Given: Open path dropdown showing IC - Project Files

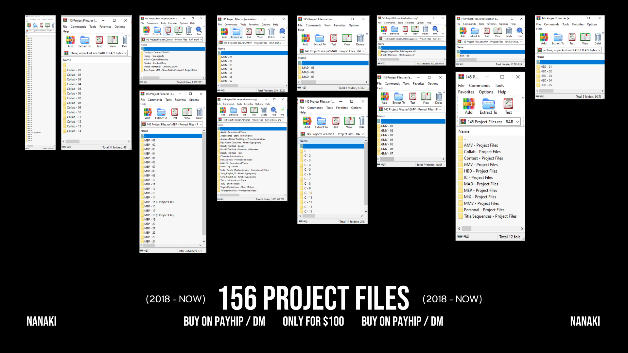Looking at the screenshot, I should (x=362, y=134).
